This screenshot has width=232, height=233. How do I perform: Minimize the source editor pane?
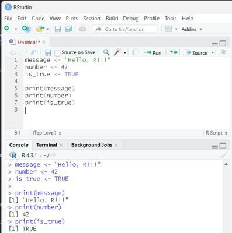(x=214, y=44)
